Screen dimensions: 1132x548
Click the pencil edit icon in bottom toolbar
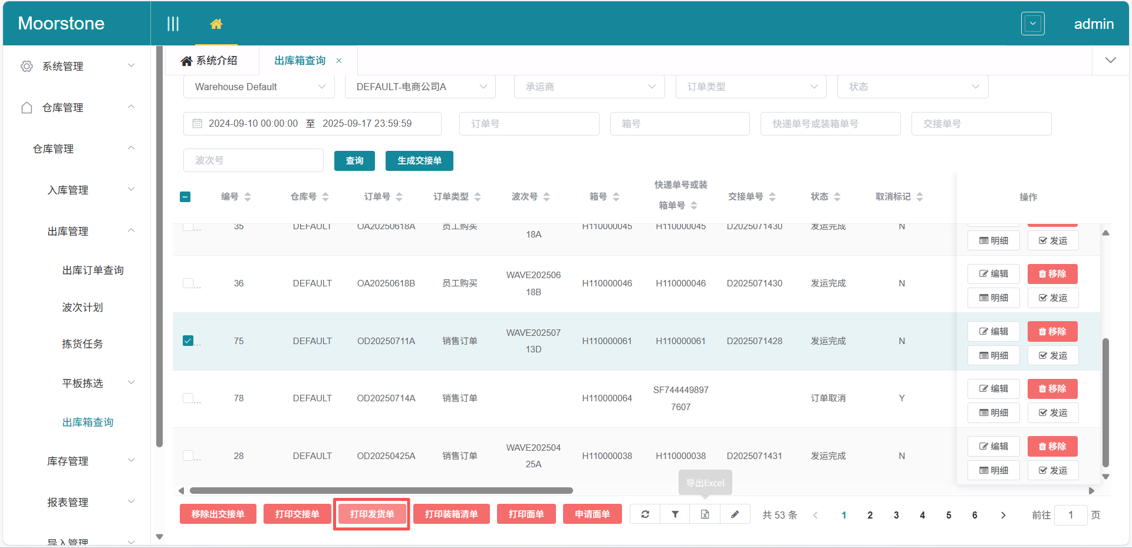point(735,514)
